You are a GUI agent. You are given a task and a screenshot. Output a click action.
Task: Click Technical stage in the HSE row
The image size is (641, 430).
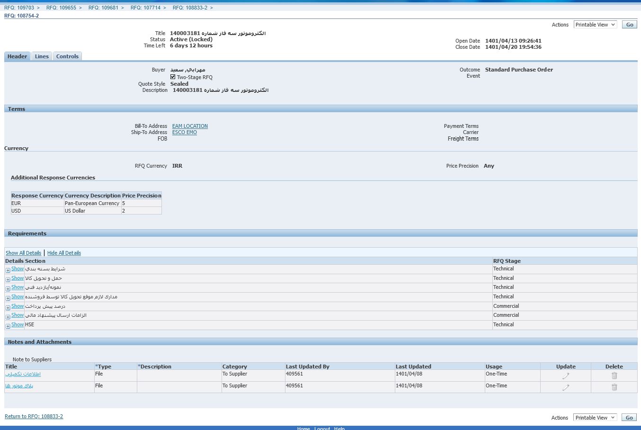coord(503,324)
